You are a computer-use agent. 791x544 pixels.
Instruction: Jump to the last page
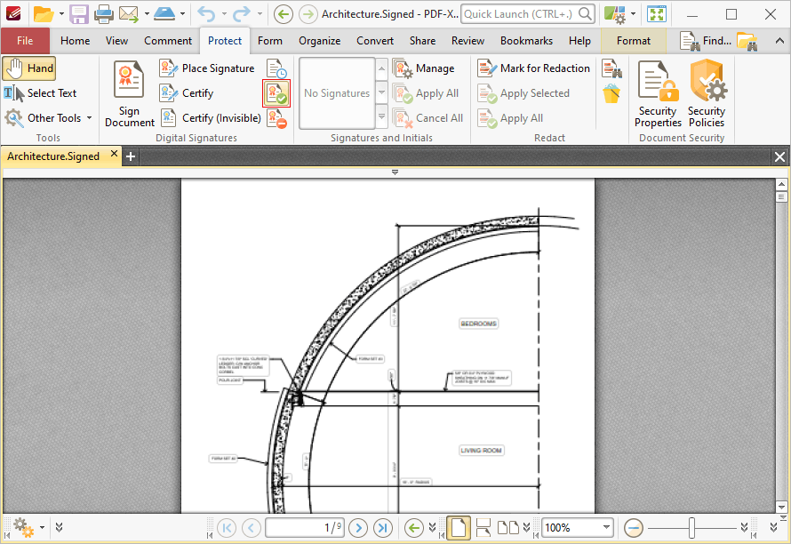383,527
